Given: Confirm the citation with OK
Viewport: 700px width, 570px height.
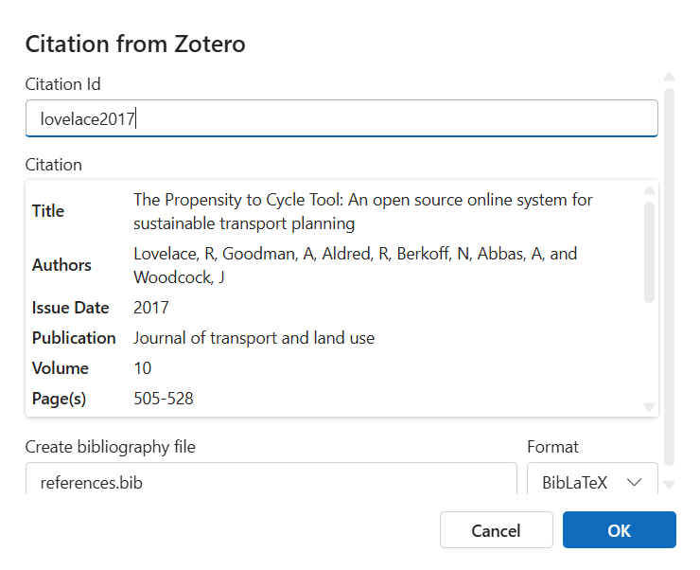Looking at the screenshot, I should (619, 530).
